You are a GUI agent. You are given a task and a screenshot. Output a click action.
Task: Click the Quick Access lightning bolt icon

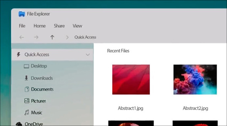coord(18,55)
